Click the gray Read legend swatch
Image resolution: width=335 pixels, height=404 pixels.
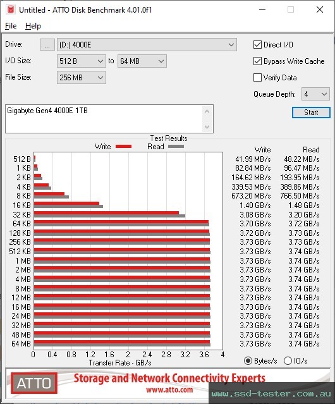click(176, 146)
